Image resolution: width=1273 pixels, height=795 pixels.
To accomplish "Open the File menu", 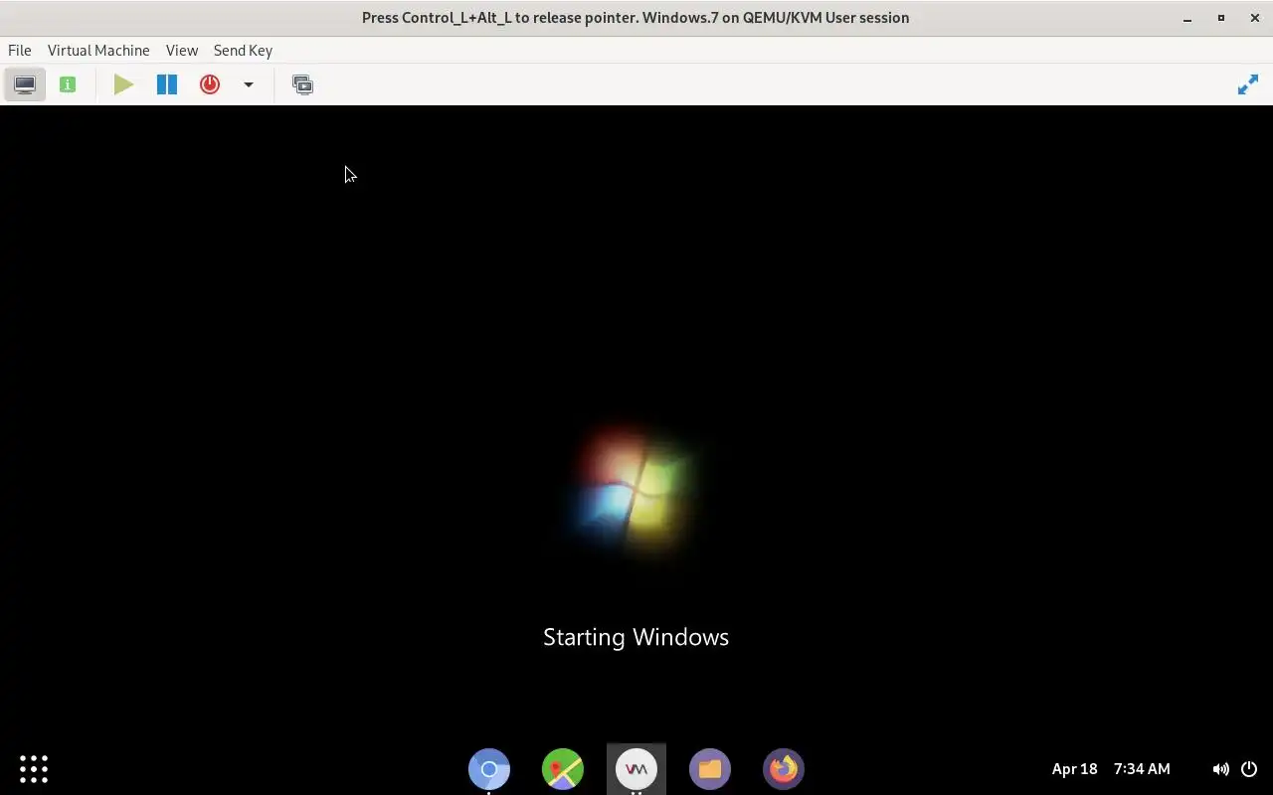I will tap(19, 51).
